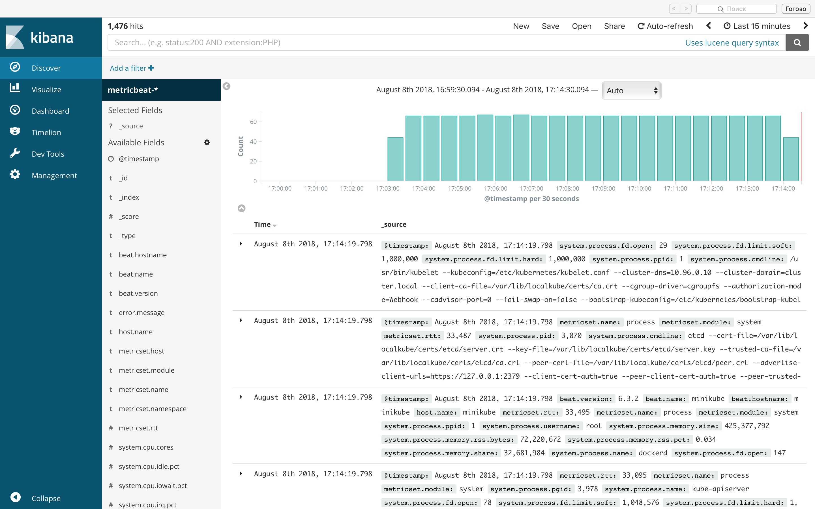Click the magnifier search submit button

coord(797,42)
